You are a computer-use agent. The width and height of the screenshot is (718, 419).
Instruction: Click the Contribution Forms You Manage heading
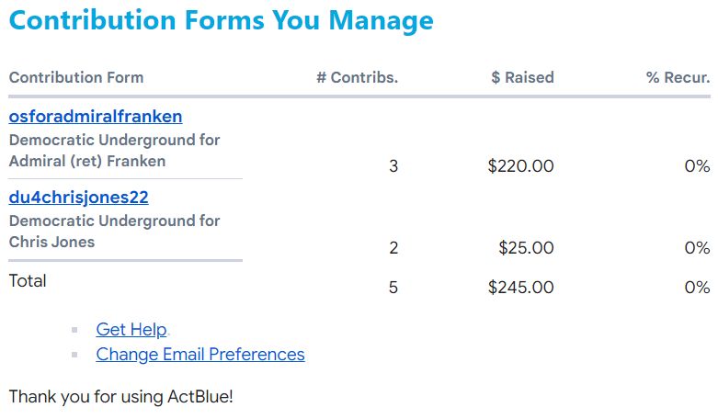[221, 20]
